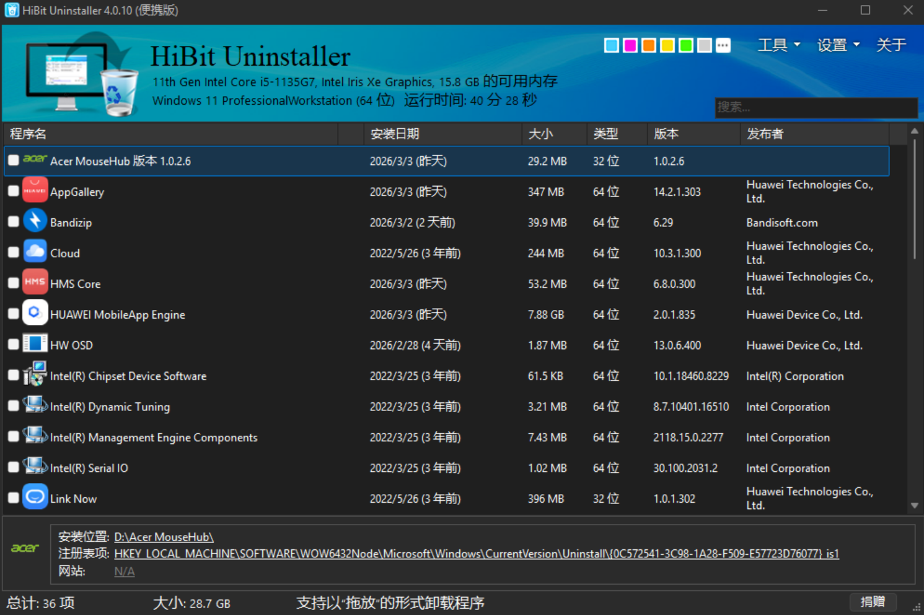This screenshot has width=924, height=615.
Task: Tick the HMS Core checkbox
Action: point(13,283)
